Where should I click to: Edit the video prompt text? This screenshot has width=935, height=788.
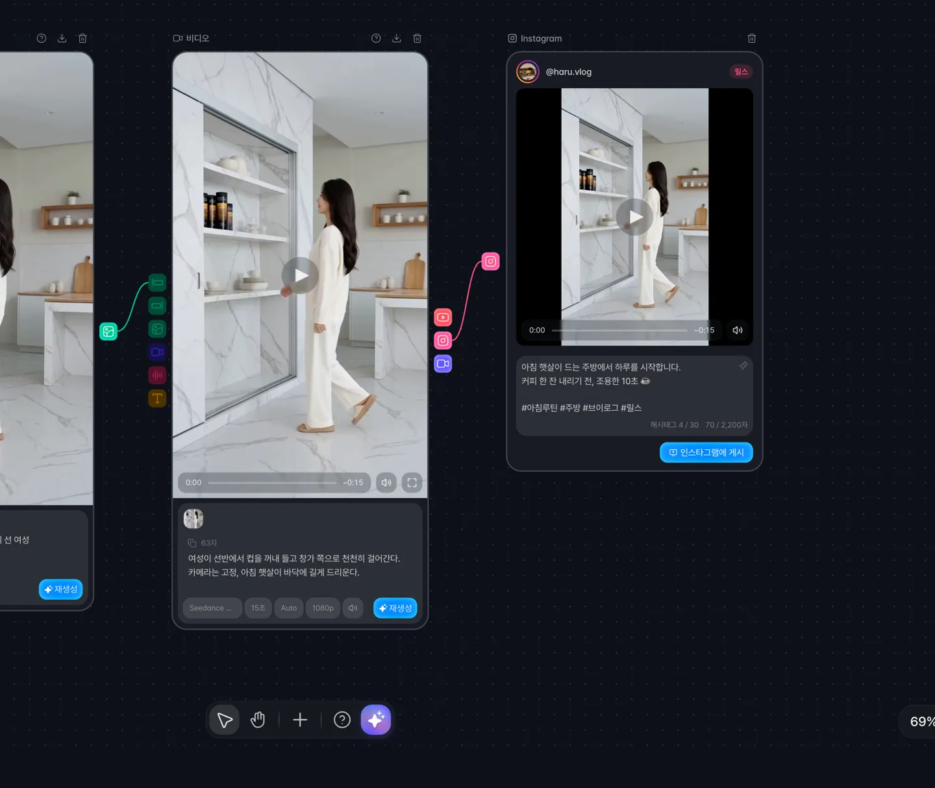294,565
